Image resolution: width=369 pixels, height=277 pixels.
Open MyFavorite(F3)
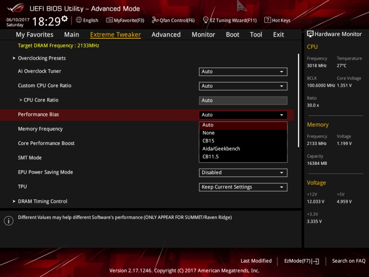[125, 20]
